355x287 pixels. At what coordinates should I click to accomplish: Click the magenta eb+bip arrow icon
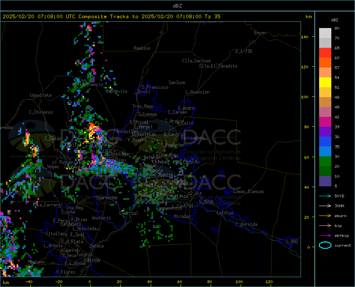pos(325,236)
